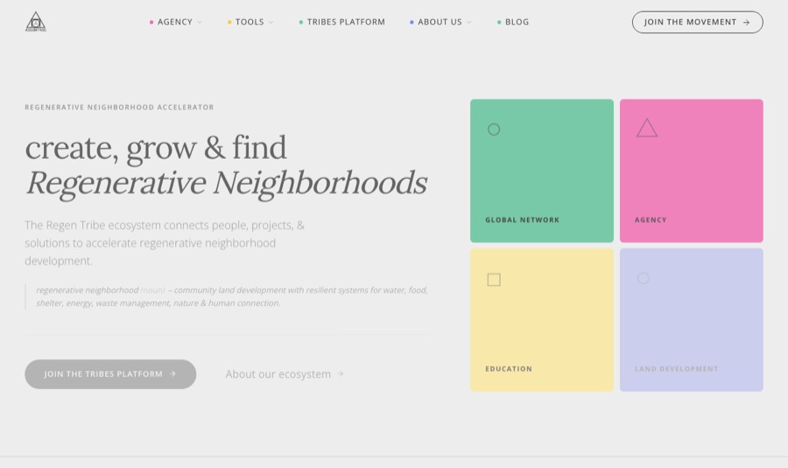Click the Global Network label
This screenshot has width=788, height=468.
coord(522,220)
